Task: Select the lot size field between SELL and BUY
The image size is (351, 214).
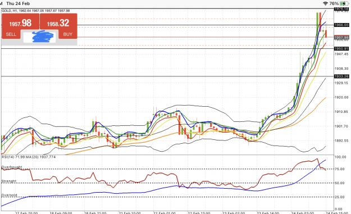Action: point(39,37)
